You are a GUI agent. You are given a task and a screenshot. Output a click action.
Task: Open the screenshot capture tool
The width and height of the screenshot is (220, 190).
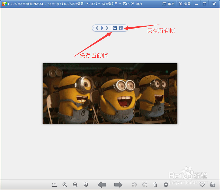point(213,185)
